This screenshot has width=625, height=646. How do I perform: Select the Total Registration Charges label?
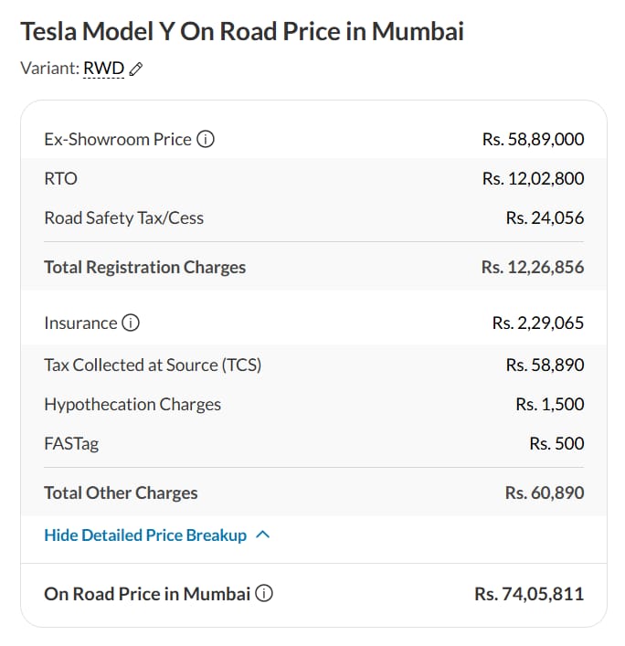[x=144, y=268]
